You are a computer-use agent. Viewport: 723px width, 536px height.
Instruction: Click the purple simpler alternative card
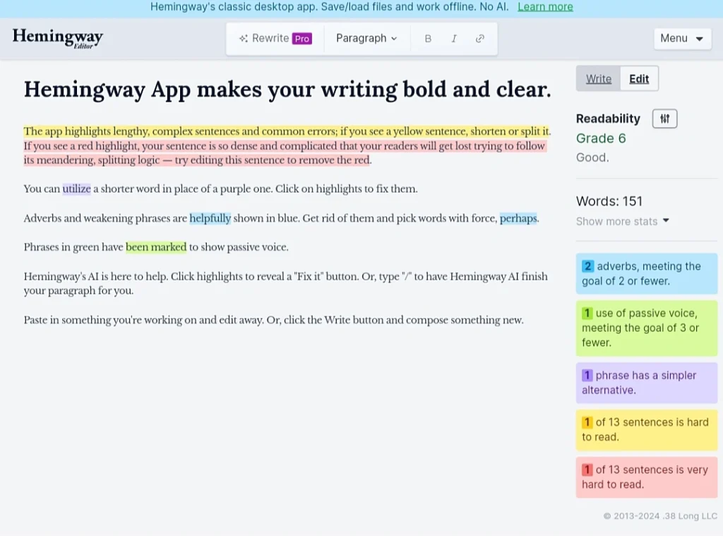click(647, 383)
